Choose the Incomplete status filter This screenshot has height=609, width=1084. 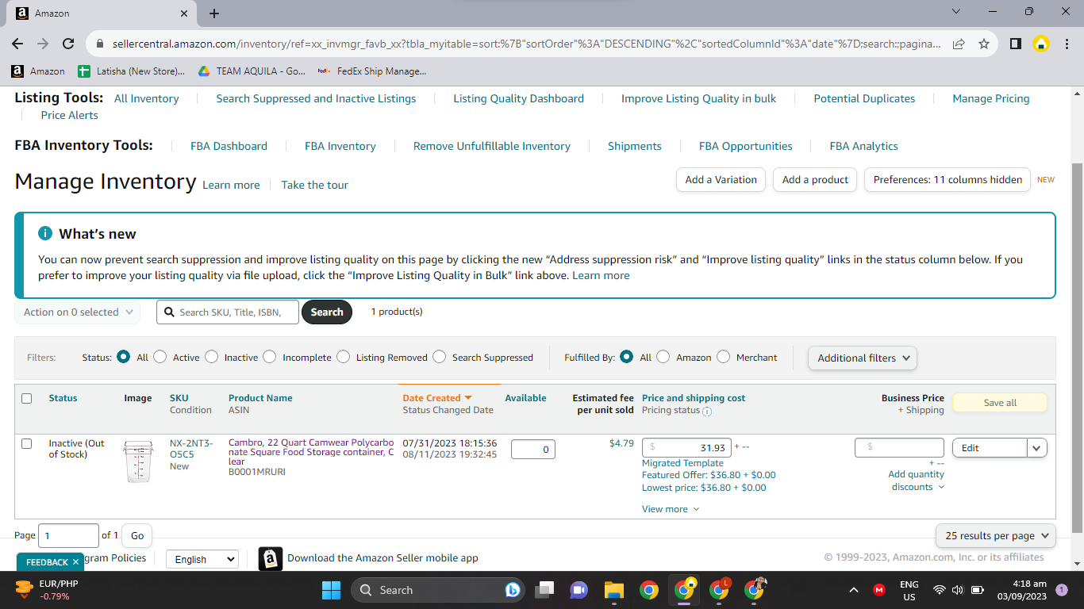[269, 357]
